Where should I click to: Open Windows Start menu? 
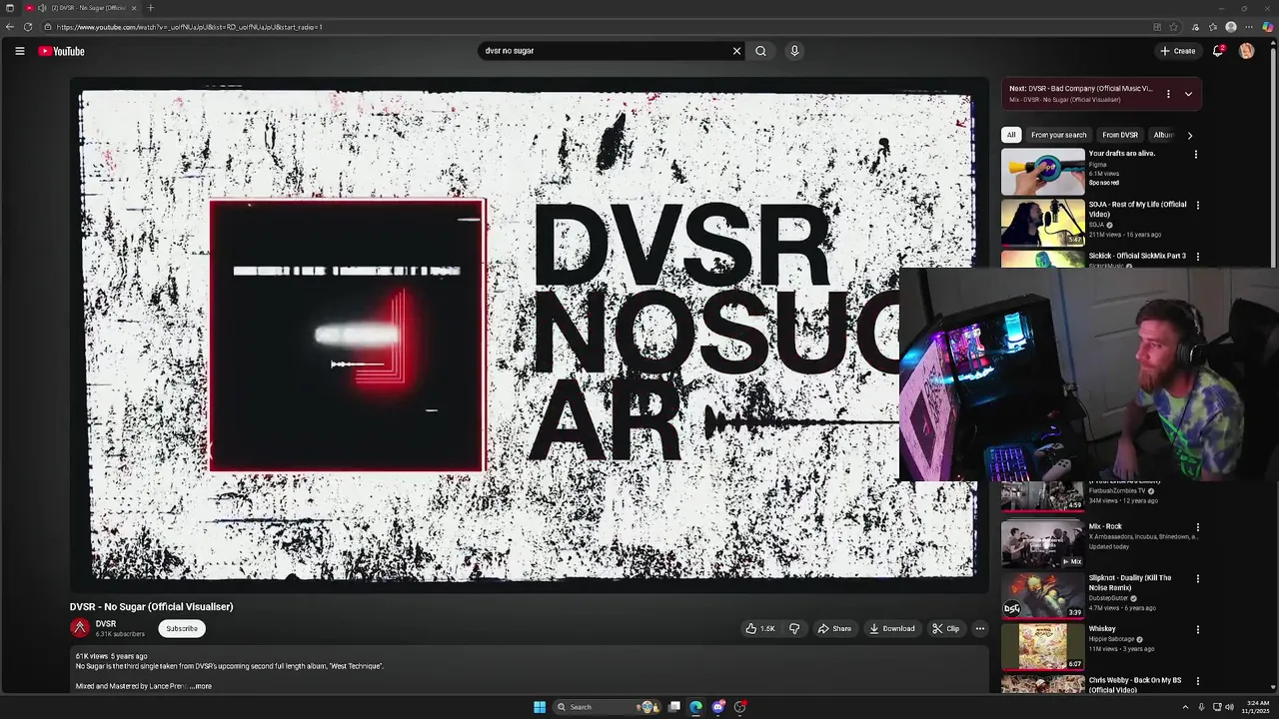click(x=540, y=707)
